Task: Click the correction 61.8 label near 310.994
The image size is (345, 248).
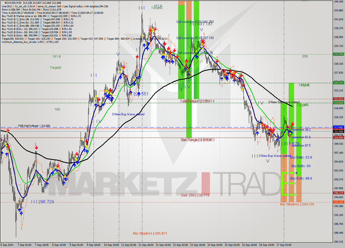Action: 301,137
